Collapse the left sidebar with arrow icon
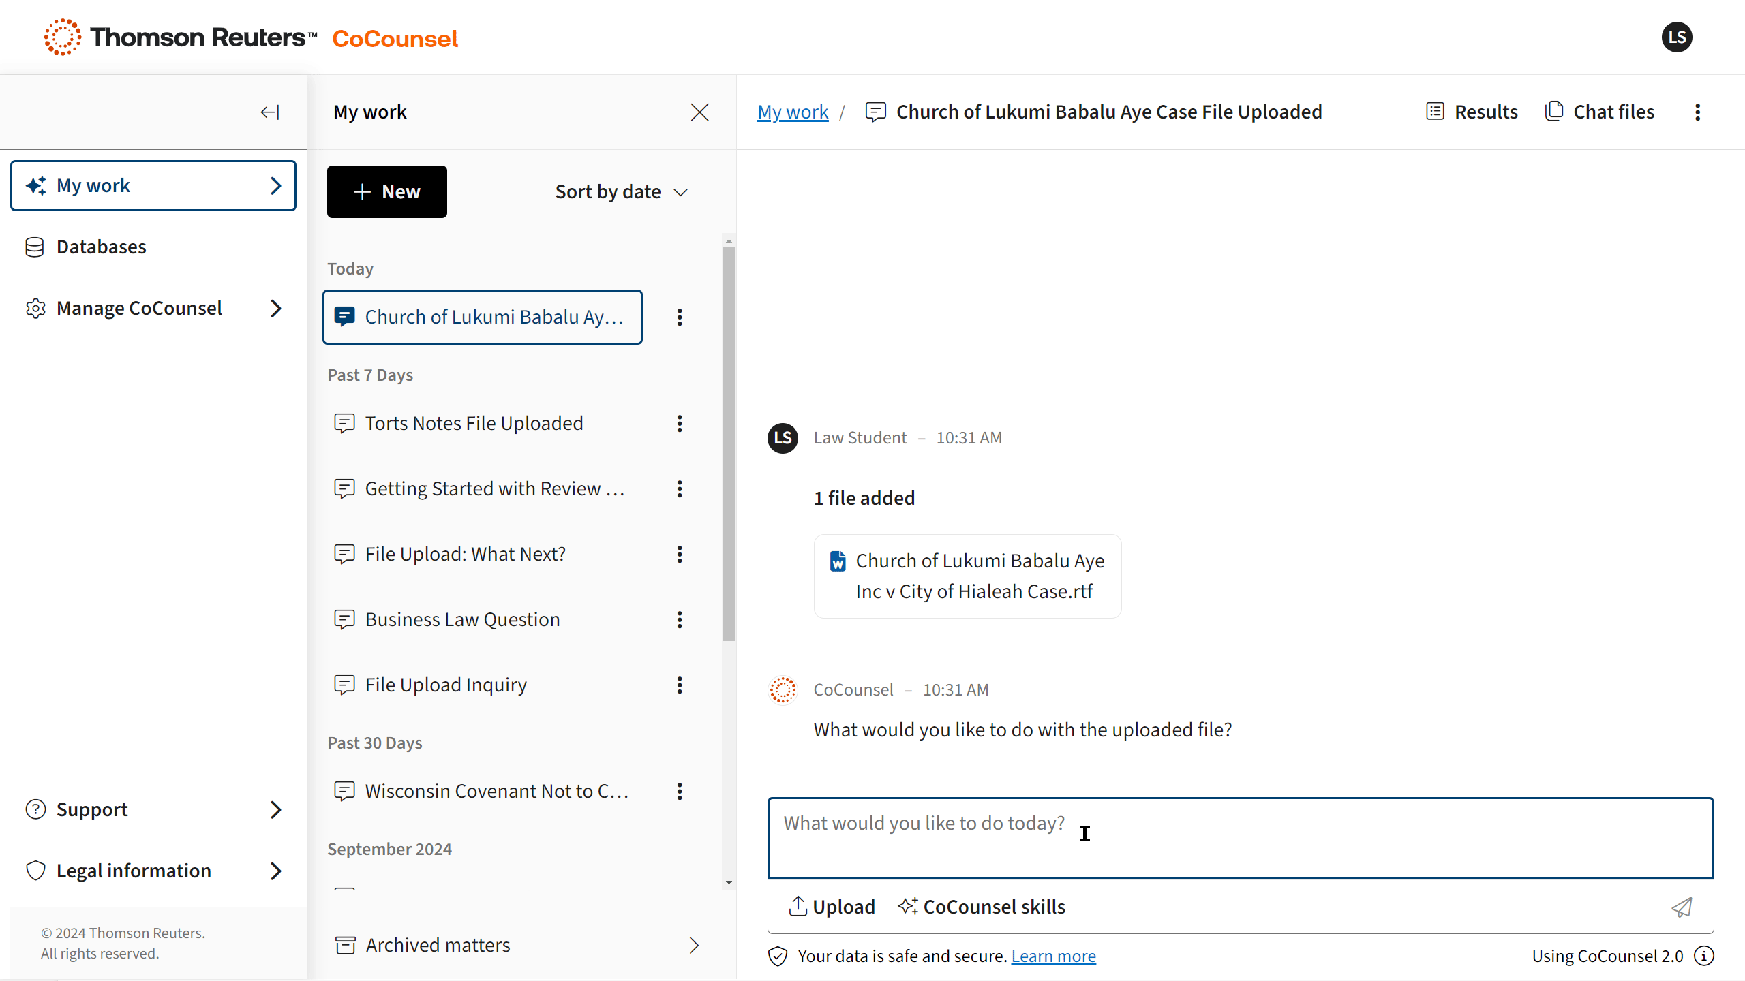This screenshot has width=1745, height=981. (x=270, y=112)
